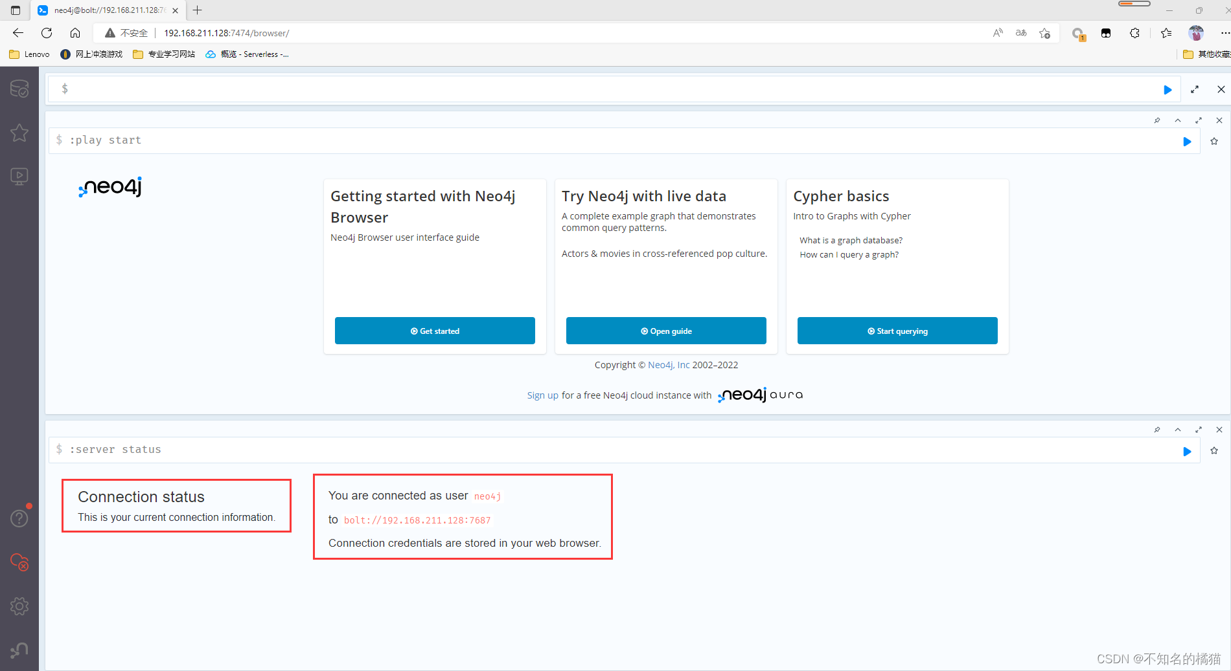1231x671 pixels.
Task: Open the browser profile avatar
Action: (x=1196, y=33)
